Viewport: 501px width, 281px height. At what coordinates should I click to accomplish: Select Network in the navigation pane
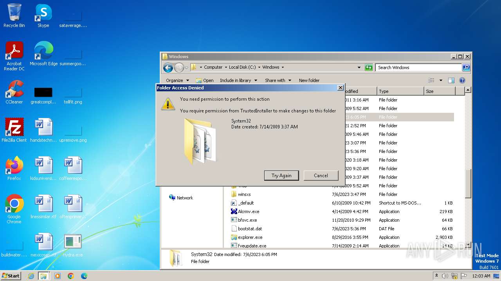point(181,198)
